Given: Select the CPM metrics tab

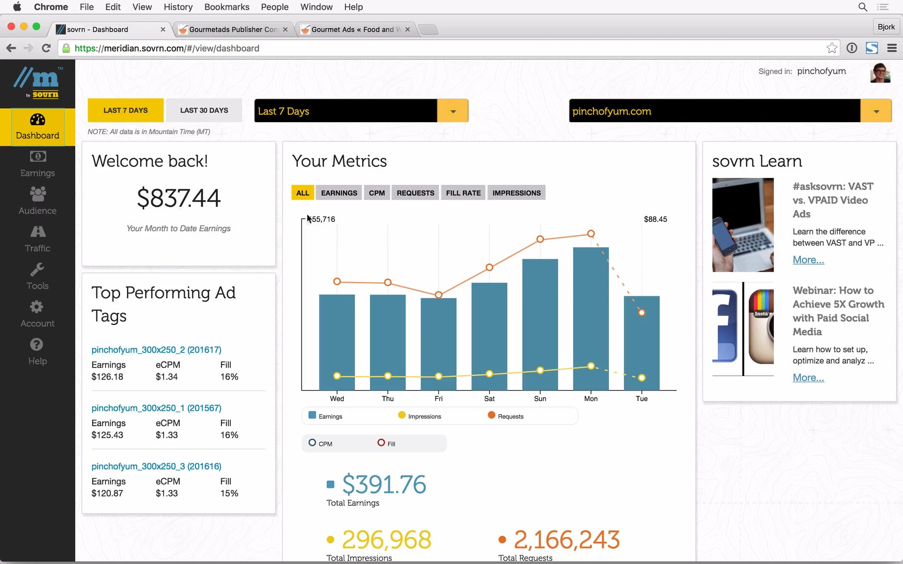Looking at the screenshot, I should coord(377,193).
